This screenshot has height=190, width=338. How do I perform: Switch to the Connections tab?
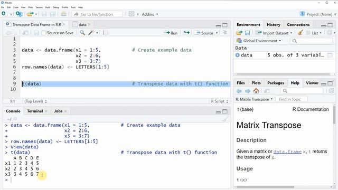[298, 25]
